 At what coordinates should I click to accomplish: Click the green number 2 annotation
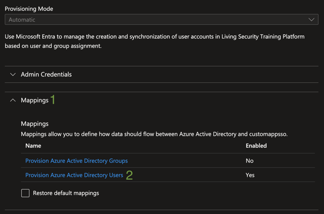(130, 175)
